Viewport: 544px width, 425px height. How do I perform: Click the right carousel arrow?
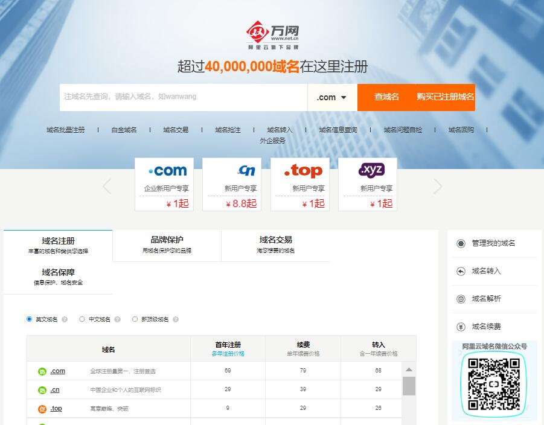coord(438,187)
